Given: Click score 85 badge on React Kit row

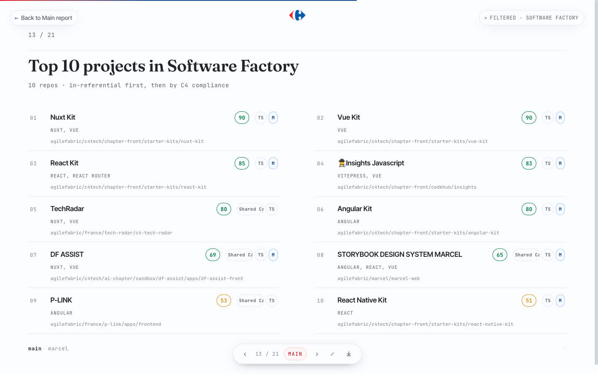Looking at the screenshot, I should point(242,163).
